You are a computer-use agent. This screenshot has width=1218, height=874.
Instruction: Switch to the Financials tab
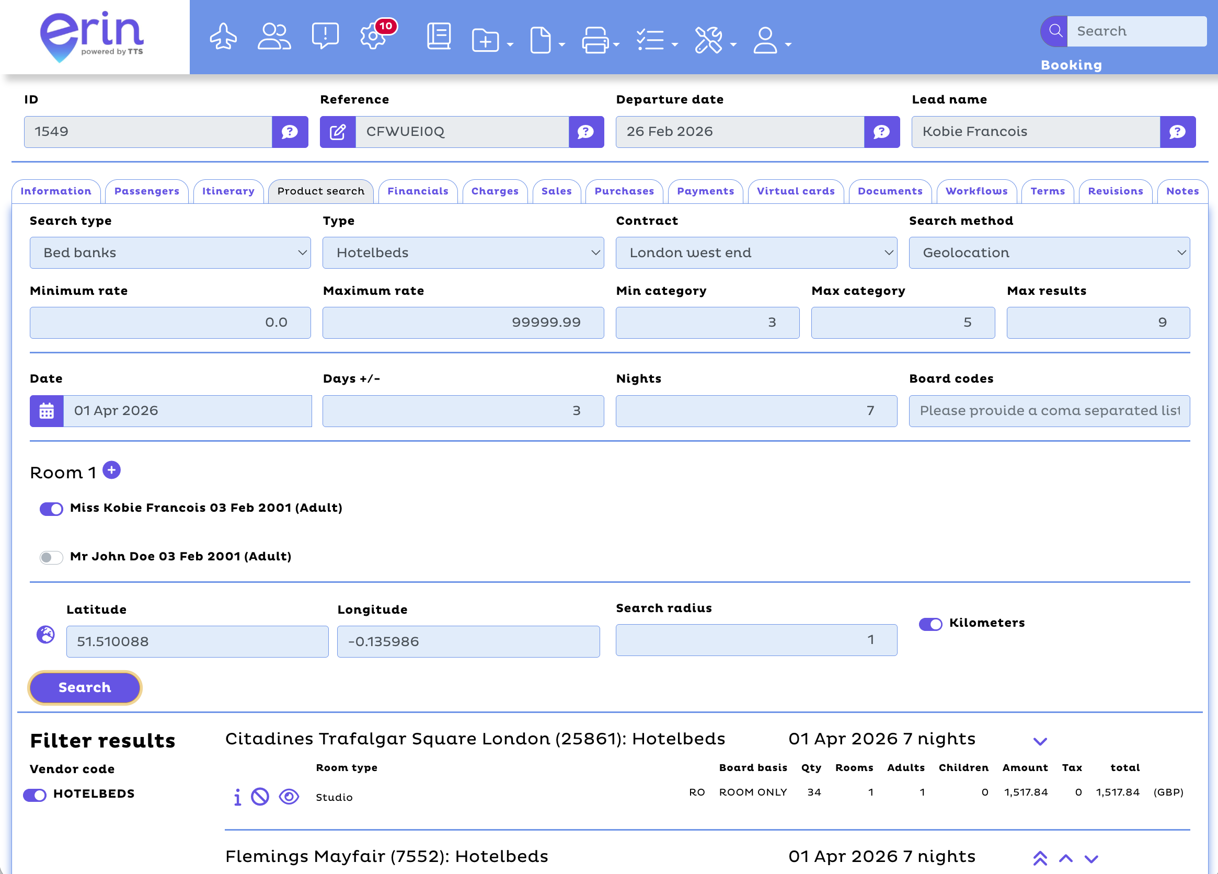point(417,192)
